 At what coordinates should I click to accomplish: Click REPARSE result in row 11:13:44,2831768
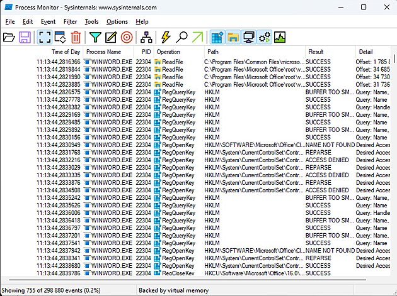[x=318, y=153]
